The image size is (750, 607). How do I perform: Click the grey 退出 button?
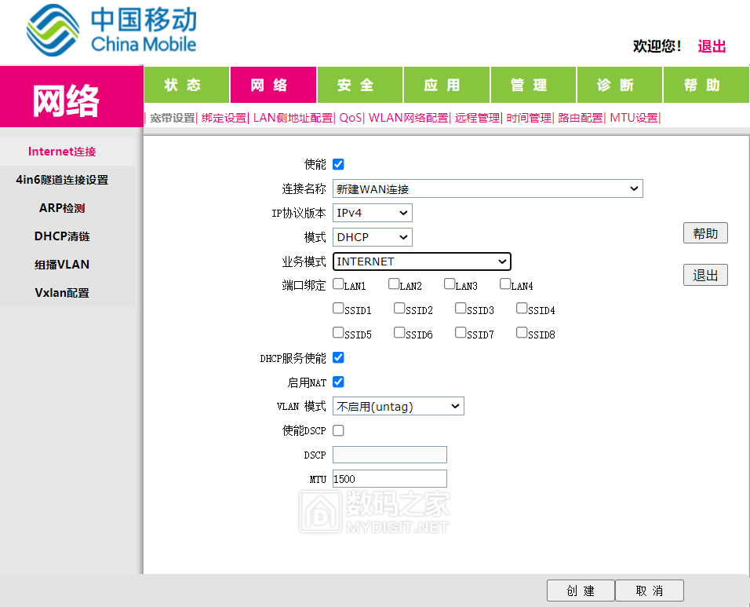(x=705, y=275)
